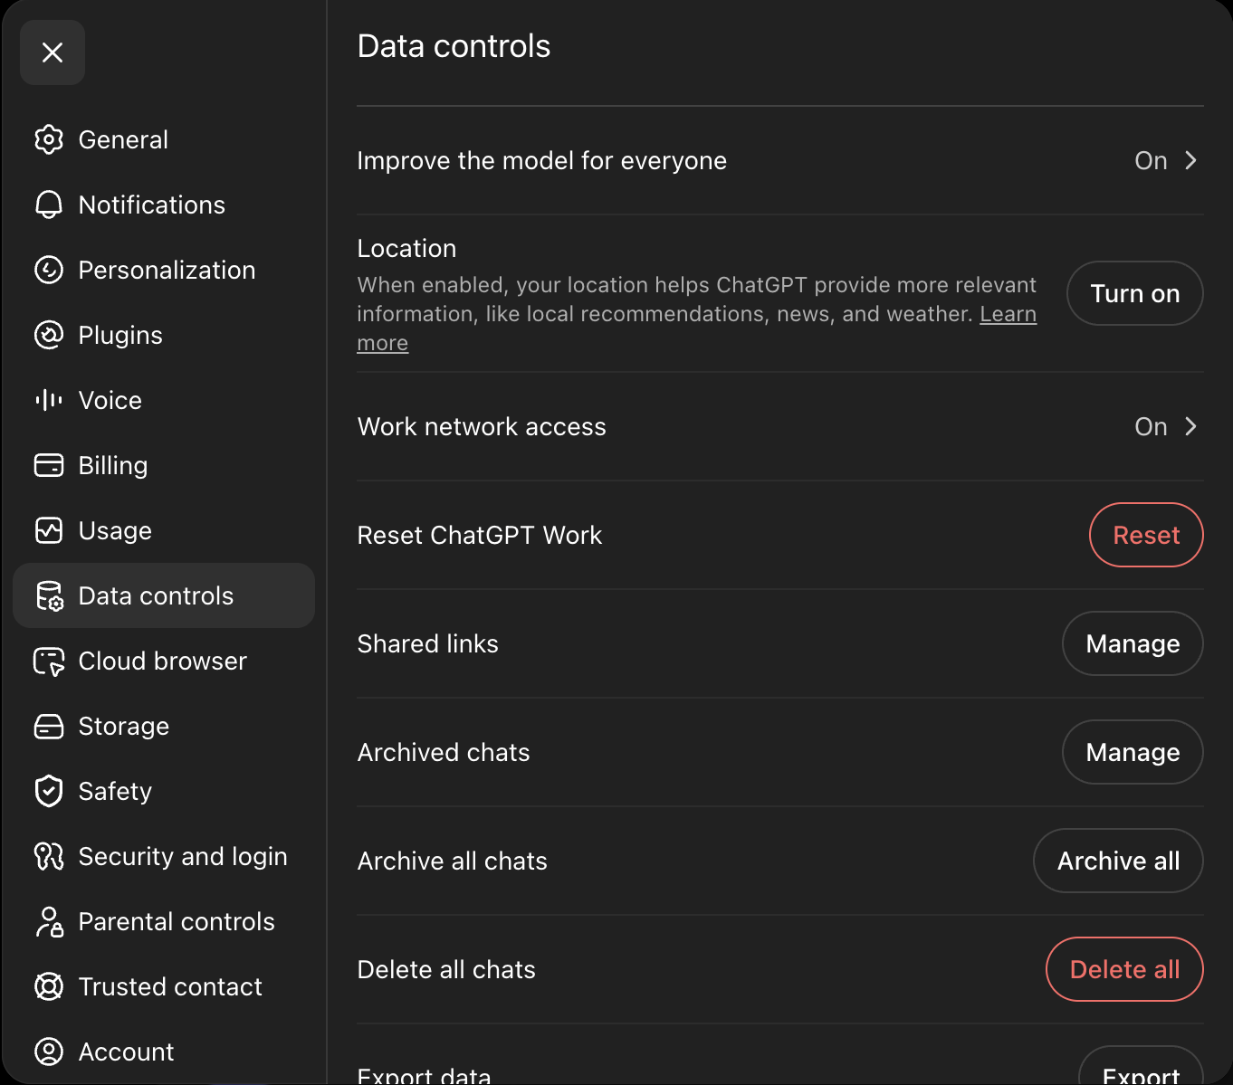Click the Usage chart icon
The image size is (1233, 1085).
point(49,530)
